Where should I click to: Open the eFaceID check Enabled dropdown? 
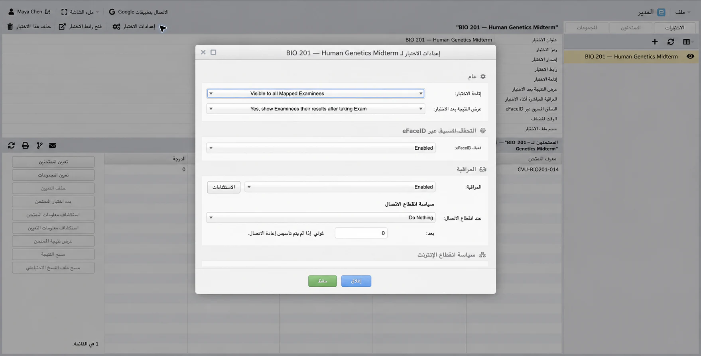321,148
